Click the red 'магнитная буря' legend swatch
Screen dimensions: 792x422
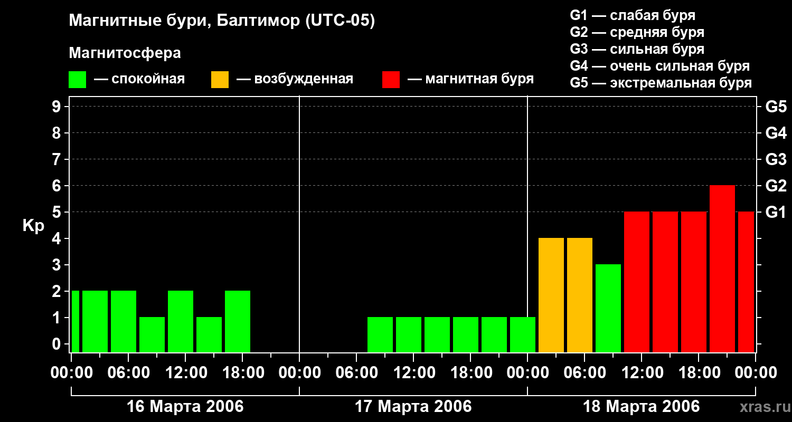point(391,80)
